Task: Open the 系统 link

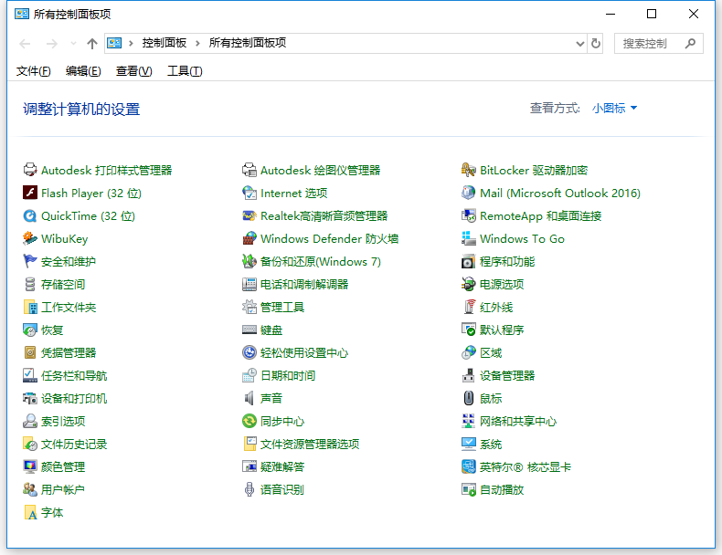Action: [491, 445]
